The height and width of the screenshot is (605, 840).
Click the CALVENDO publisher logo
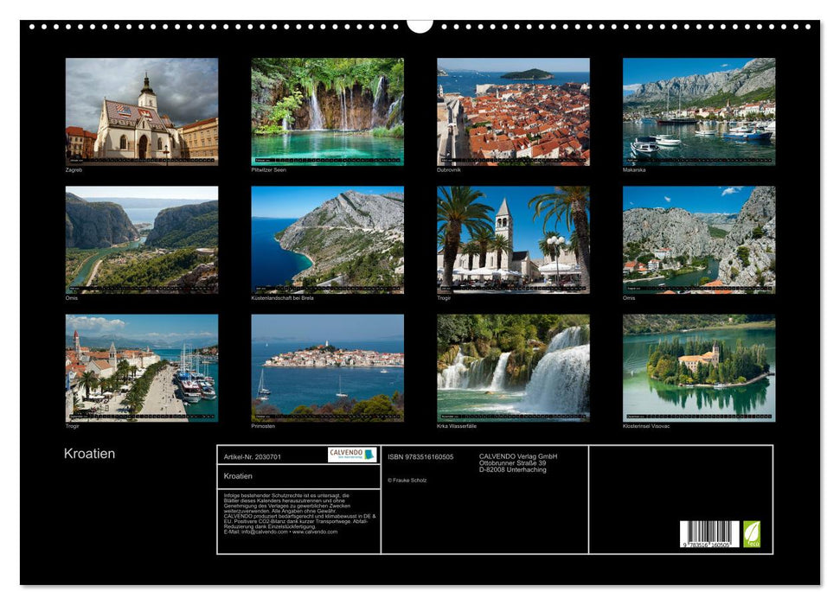point(345,455)
